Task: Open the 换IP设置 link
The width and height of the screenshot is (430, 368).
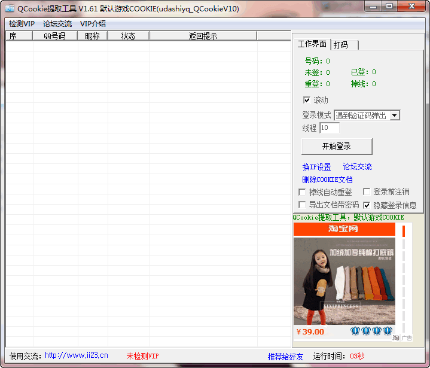Action: click(316, 167)
